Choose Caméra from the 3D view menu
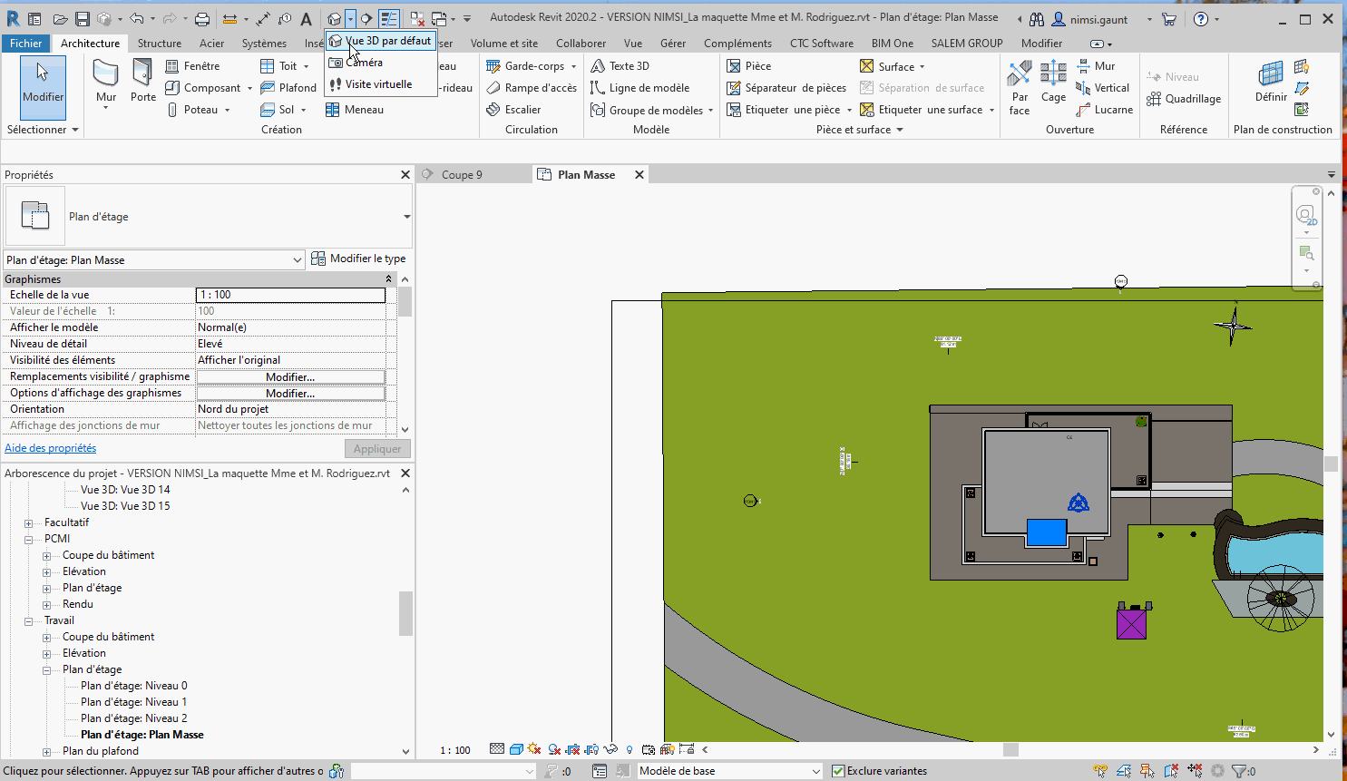 pyautogui.click(x=364, y=63)
